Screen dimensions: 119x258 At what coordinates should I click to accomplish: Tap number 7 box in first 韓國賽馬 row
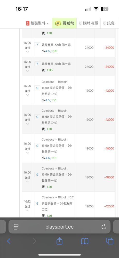click(37, 45)
